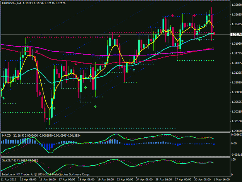The image size is (242, 182).
Task: Click price scale value 1.31960
Action: point(237,43)
